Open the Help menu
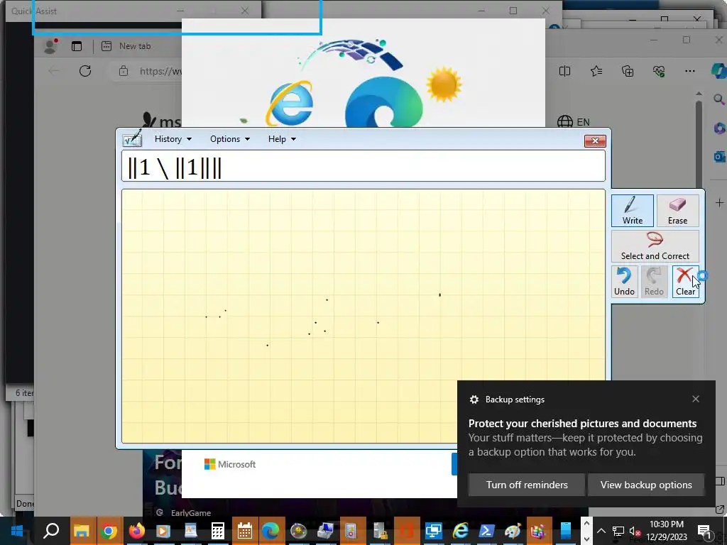This screenshot has width=727, height=545. [282, 139]
